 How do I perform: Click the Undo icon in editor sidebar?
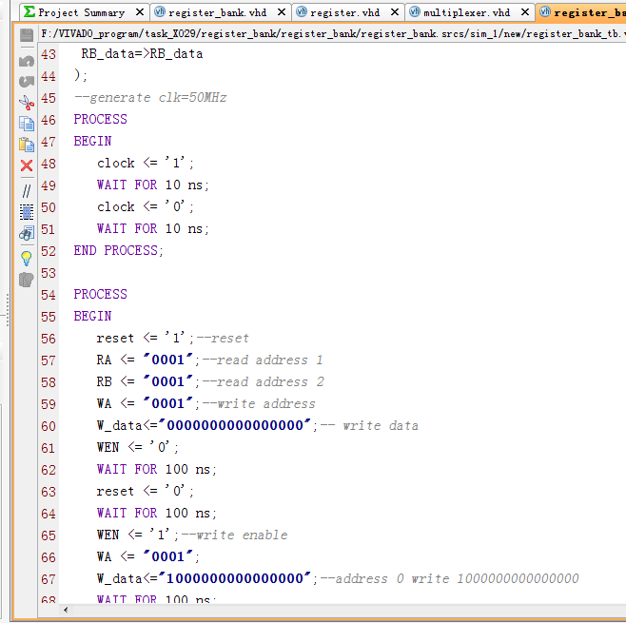coord(27,61)
